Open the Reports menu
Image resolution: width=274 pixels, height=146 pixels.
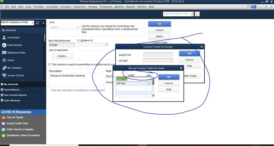[x=131, y=7]
